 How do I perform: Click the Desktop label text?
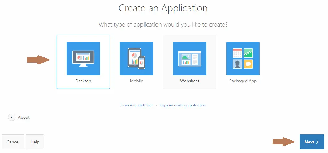[83, 81]
